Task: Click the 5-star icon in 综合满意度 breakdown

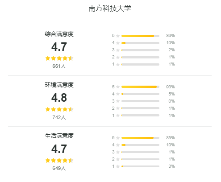Action: [x=118, y=36]
